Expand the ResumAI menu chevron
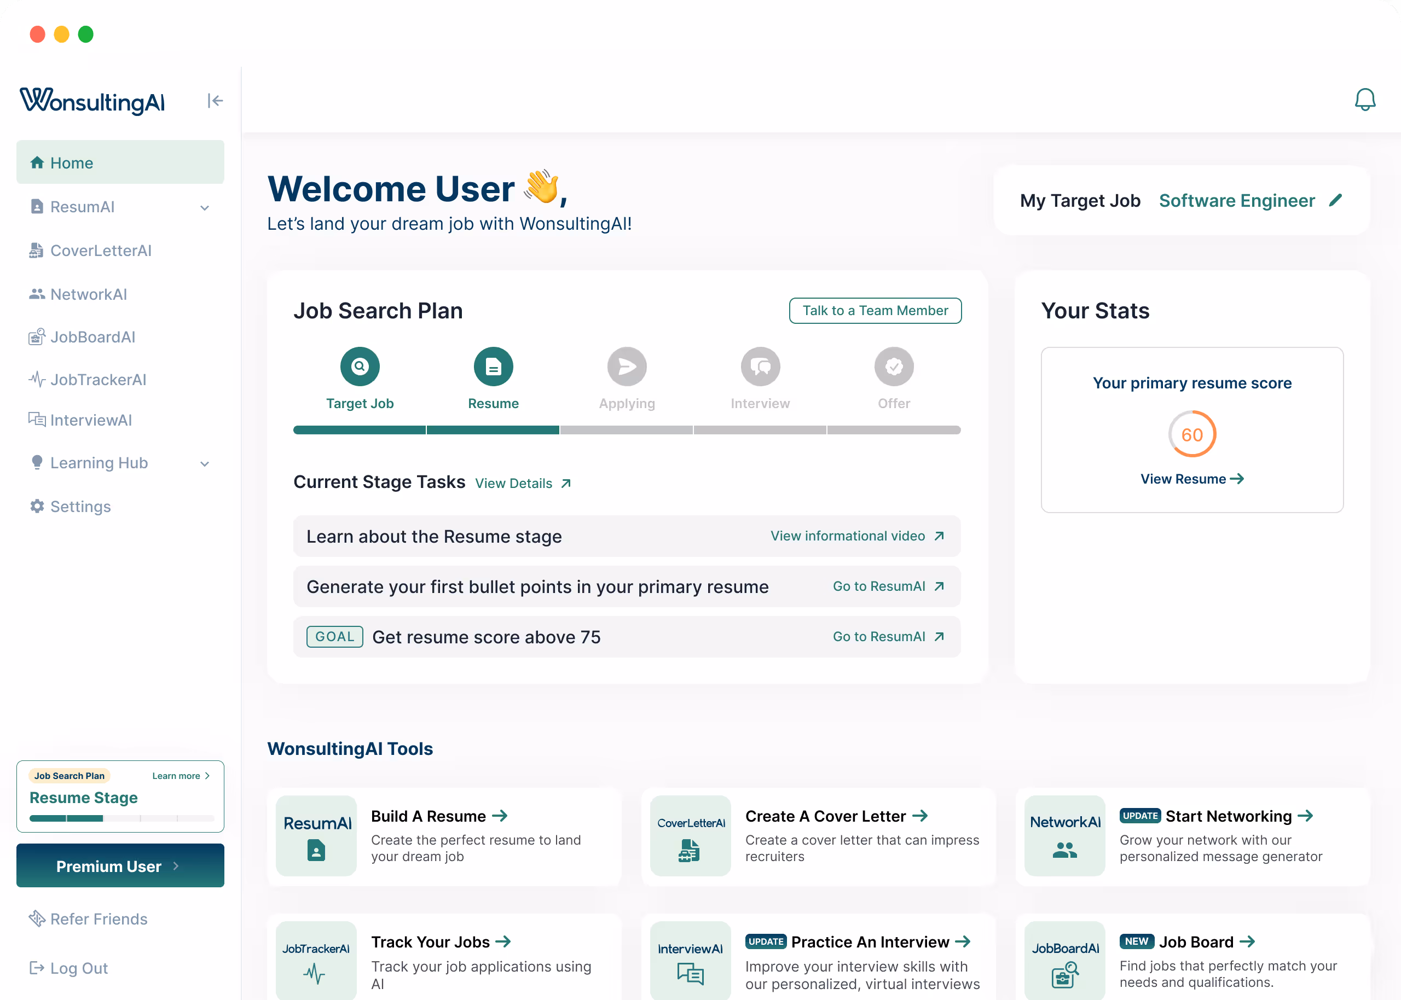 pos(204,208)
